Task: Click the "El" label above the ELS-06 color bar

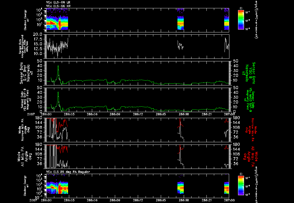Action: click(x=241, y=8)
